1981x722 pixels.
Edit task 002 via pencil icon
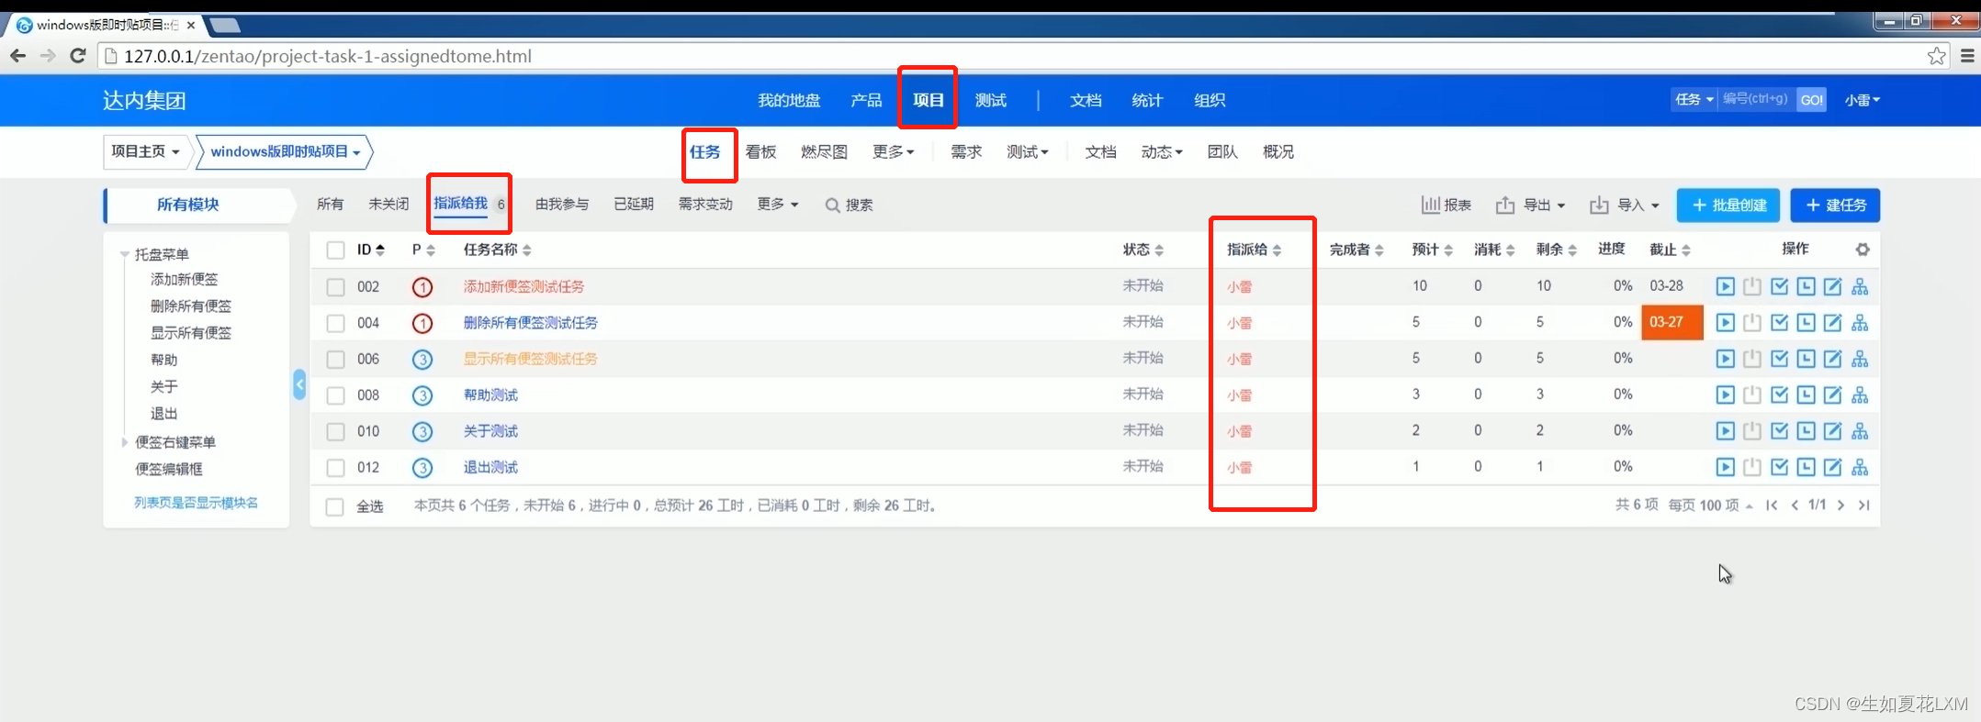(x=1832, y=286)
